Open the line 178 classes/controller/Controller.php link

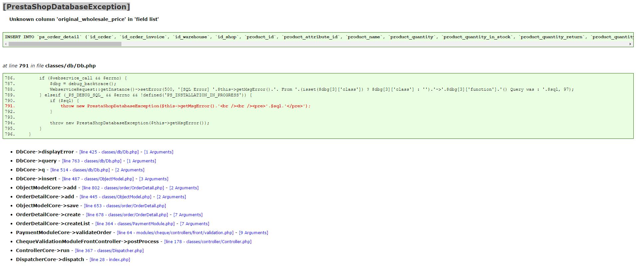[x=208, y=242]
